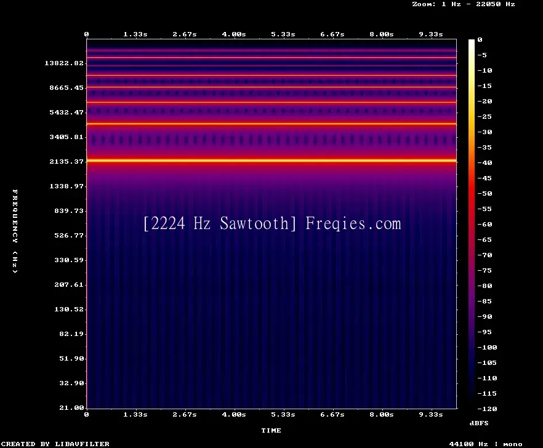The image size is (543, 448).
Task: Click the 8.00s label on top time axis
Action: [x=382, y=34]
